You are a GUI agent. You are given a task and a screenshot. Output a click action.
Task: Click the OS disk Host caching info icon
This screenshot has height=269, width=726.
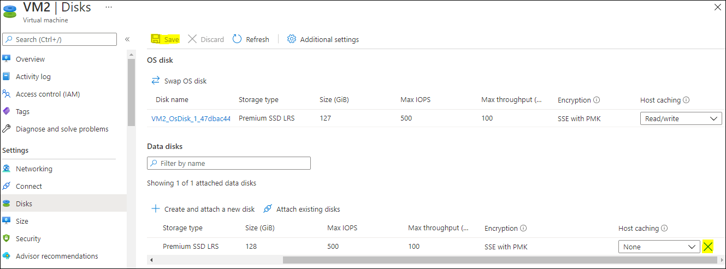[x=686, y=100]
